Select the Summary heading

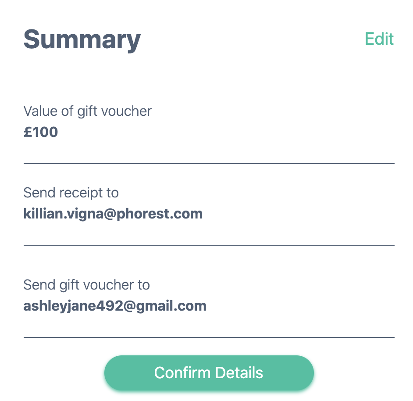point(82,40)
